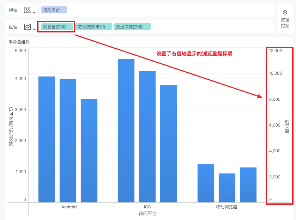The image size is (296, 220).
Task: Click the 未命名组件 component title
Action: coord(19,42)
